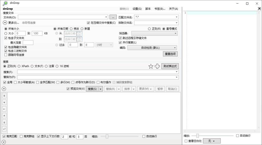Image resolution: width=262 pixels, height=145 pixels.
Task: Enable 大小写敏感(A) checkbox
Action: point(15,82)
